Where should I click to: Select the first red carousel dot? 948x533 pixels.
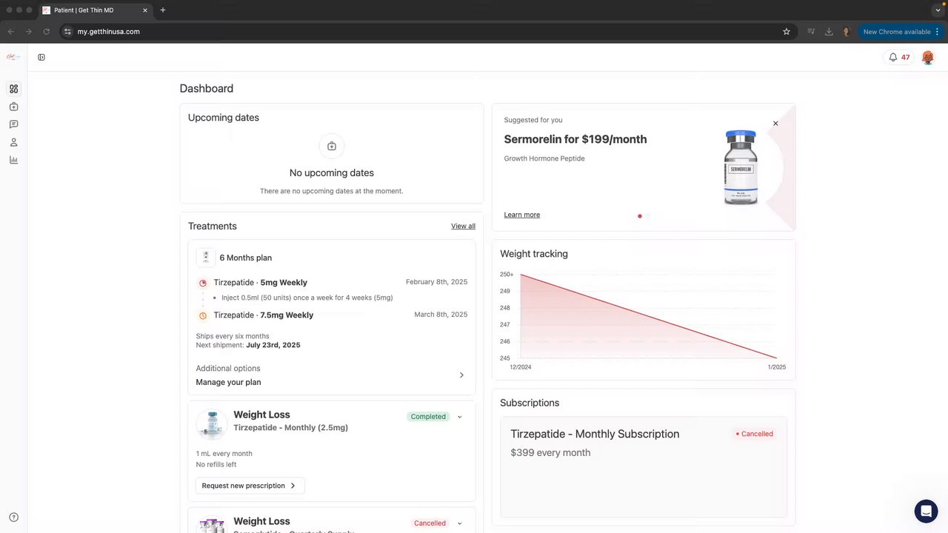pyautogui.click(x=640, y=216)
